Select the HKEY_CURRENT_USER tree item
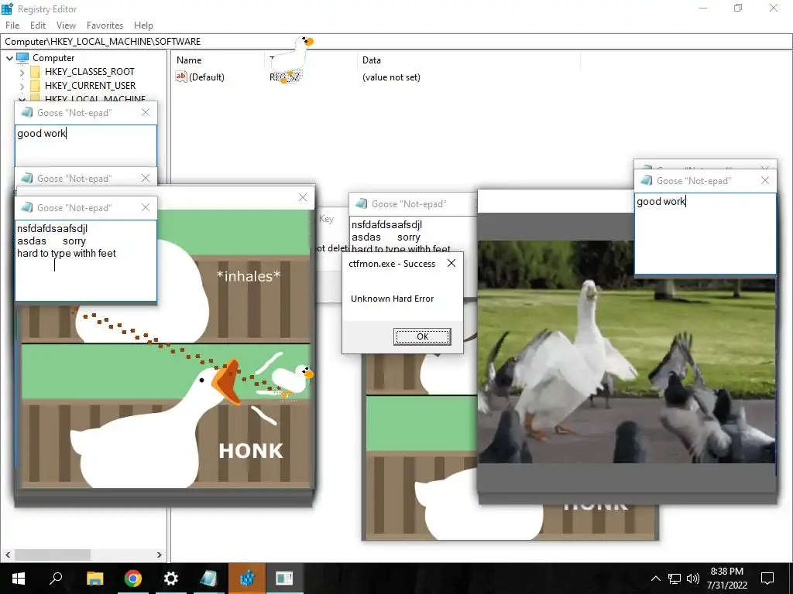The image size is (793, 594). point(90,86)
